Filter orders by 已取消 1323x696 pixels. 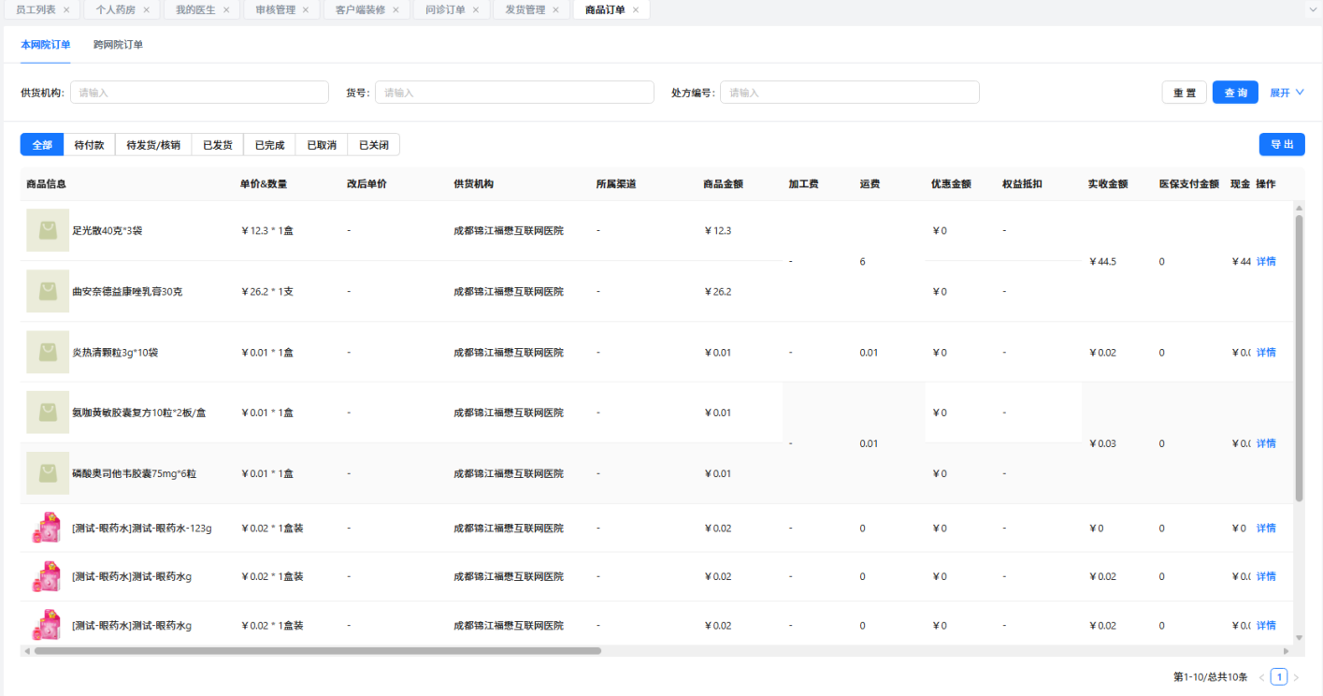322,145
